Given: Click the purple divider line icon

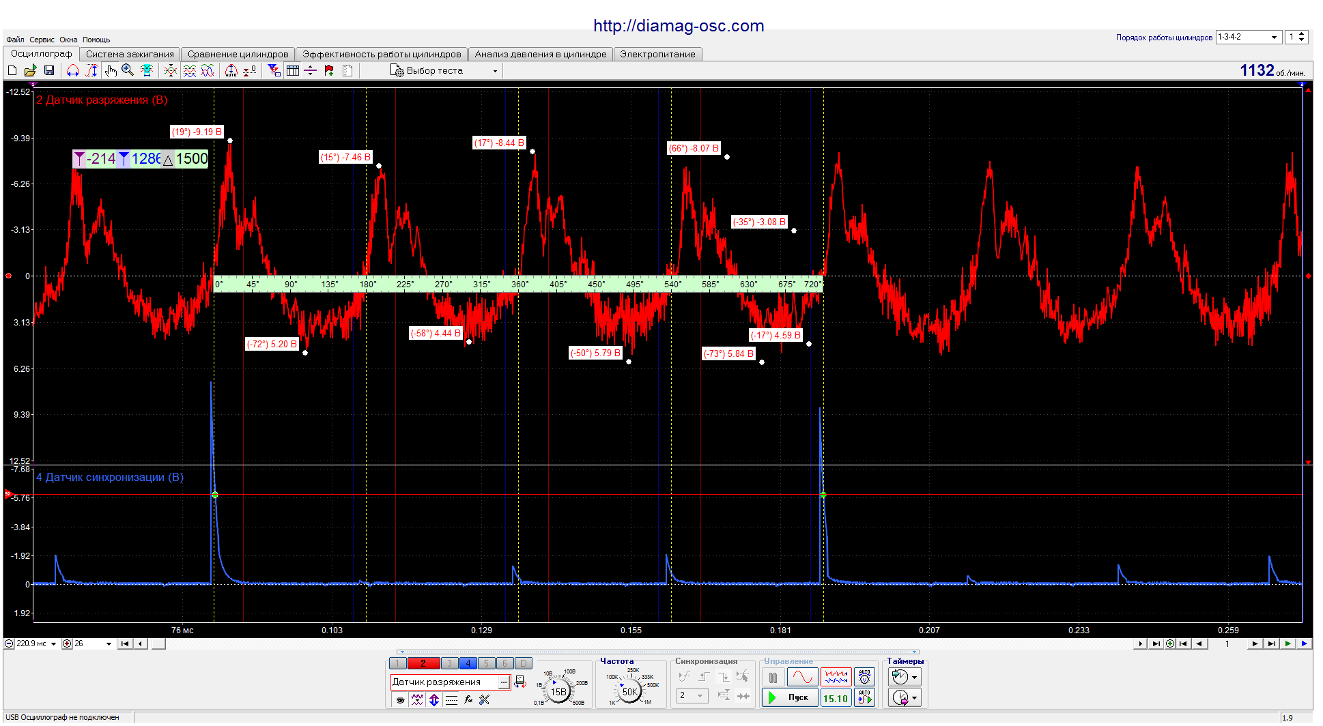Looking at the screenshot, I should [x=311, y=70].
